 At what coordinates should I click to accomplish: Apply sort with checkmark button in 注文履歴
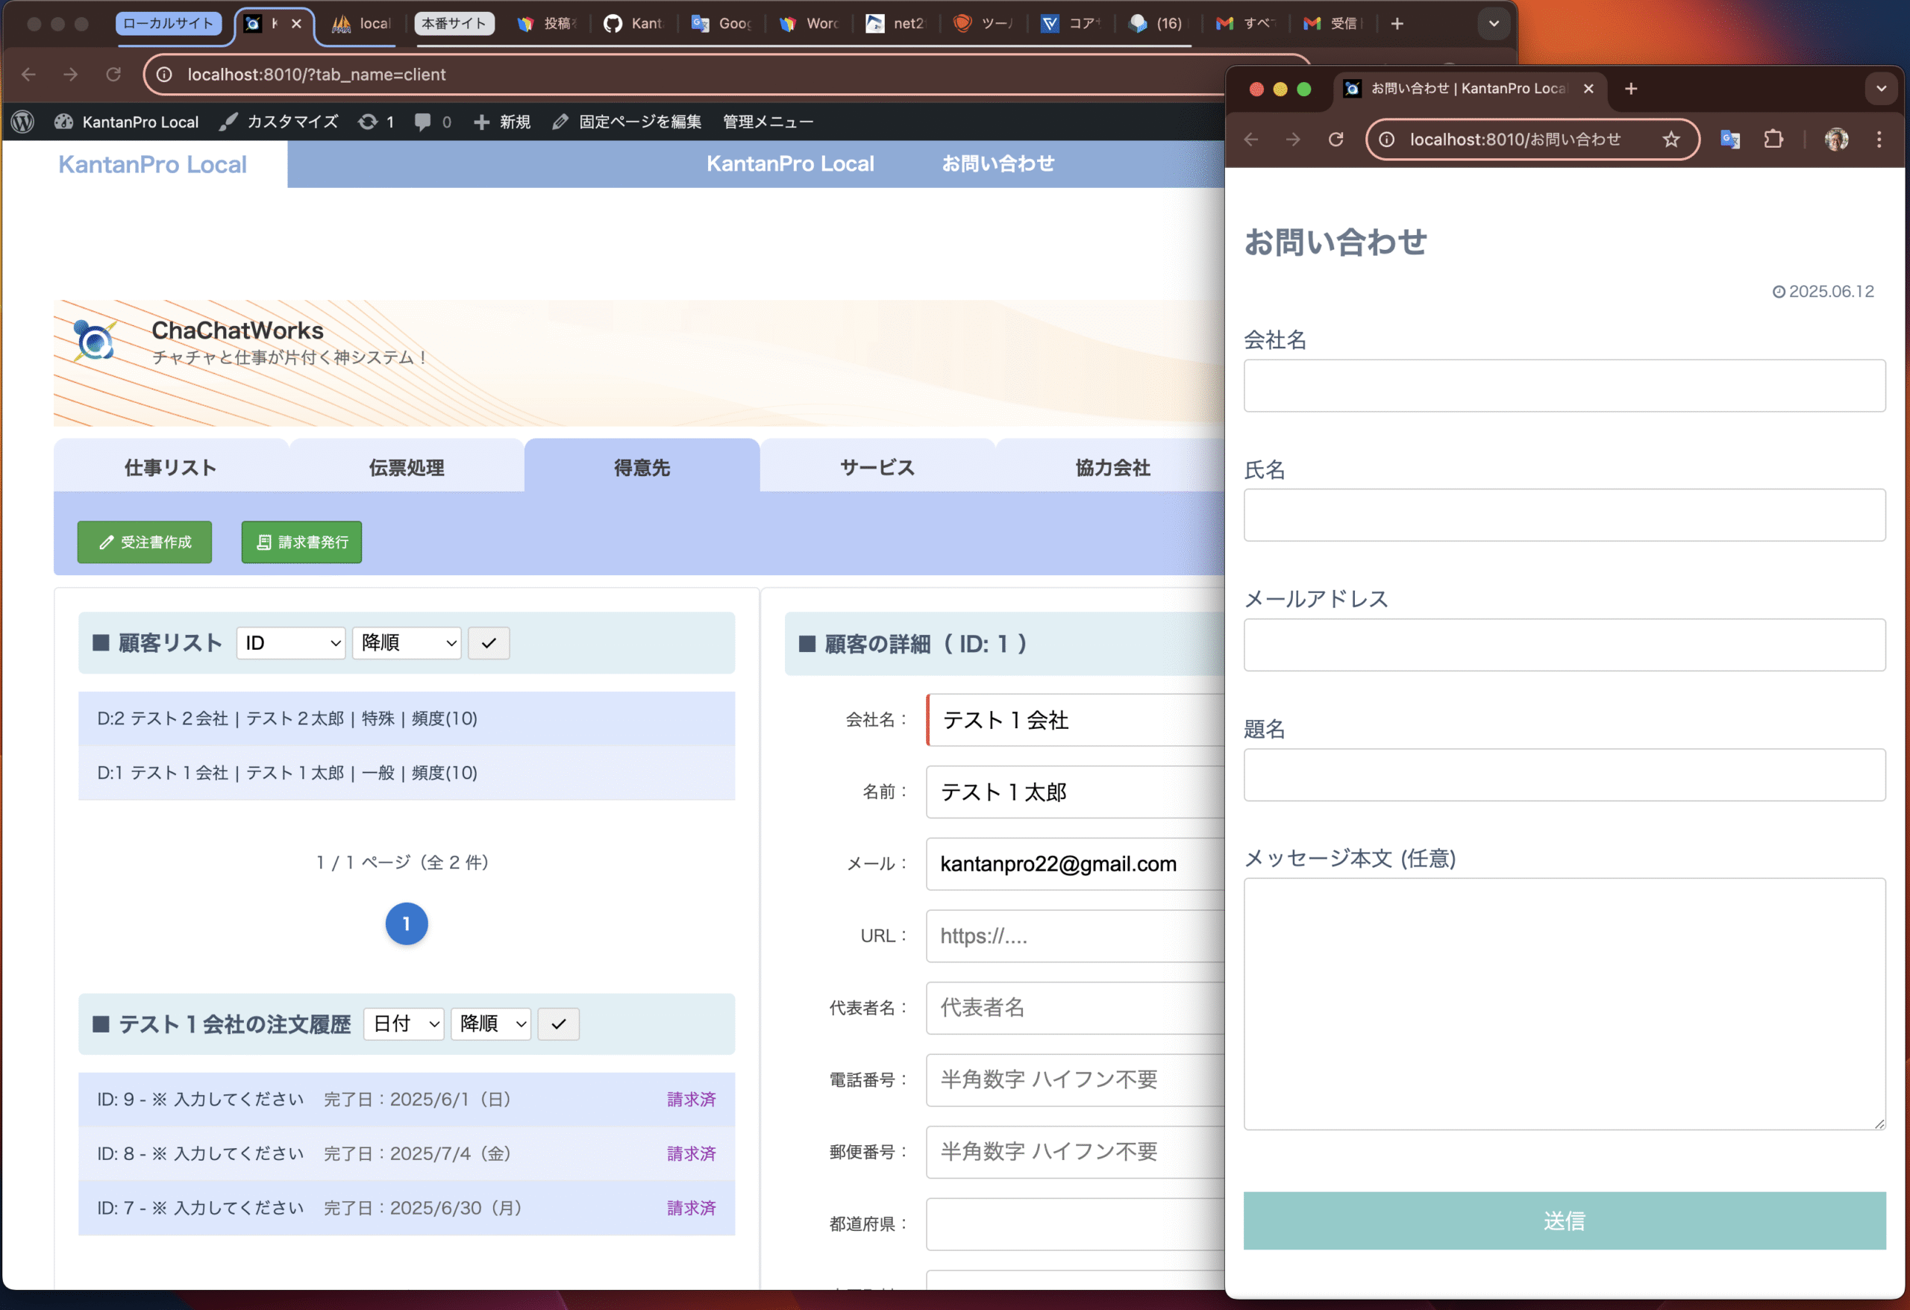pyautogui.click(x=559, y=1024)
